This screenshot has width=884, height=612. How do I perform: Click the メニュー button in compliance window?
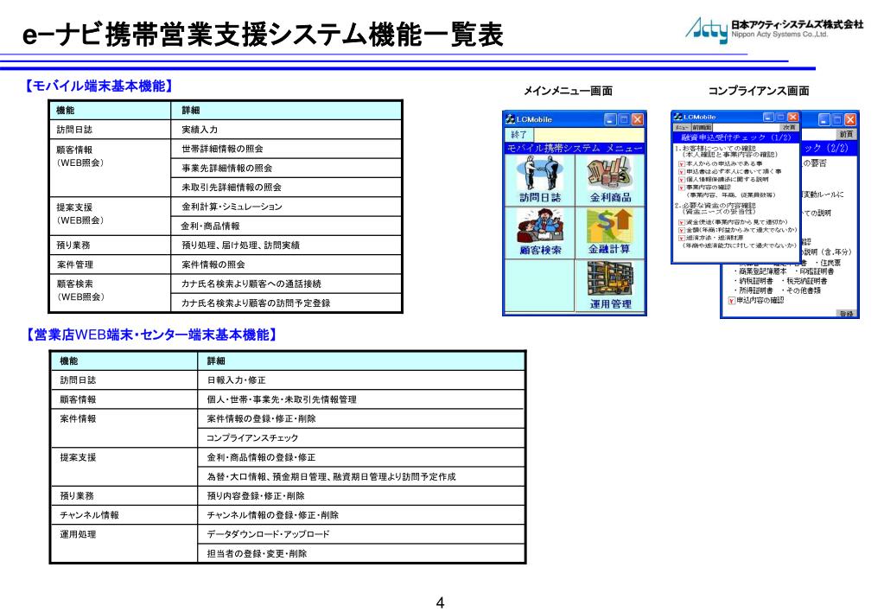point(682,127)
